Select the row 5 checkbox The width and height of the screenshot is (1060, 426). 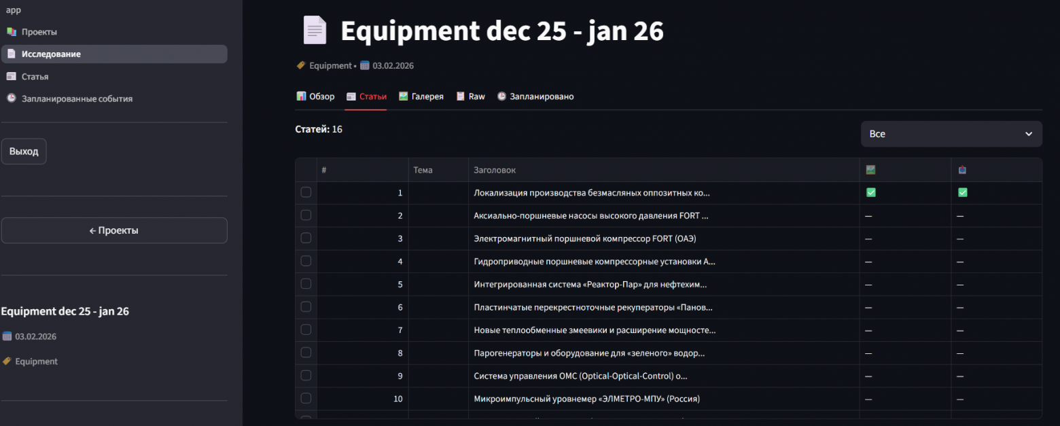306,284
